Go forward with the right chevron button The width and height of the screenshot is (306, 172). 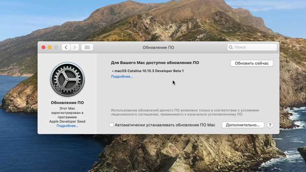pyautogui.click(x=75, y=47)
